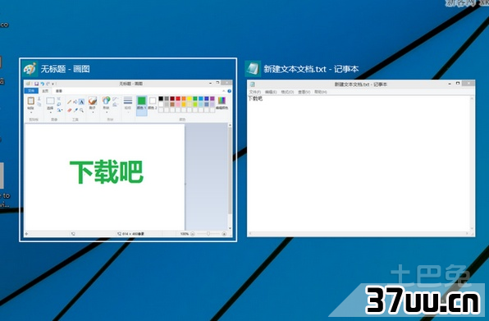Viewport: 489px width, 321px height.
Task: Switch to the 主页 home tab in Paint
Action: point(45,91)
